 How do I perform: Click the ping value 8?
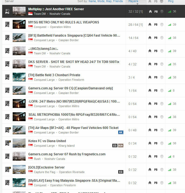point(174,90)
